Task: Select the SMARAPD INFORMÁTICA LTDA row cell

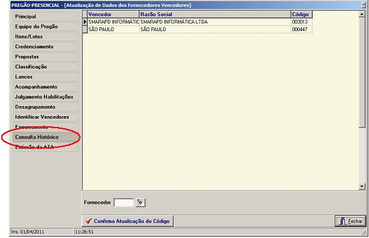Action: click(215, 22)
